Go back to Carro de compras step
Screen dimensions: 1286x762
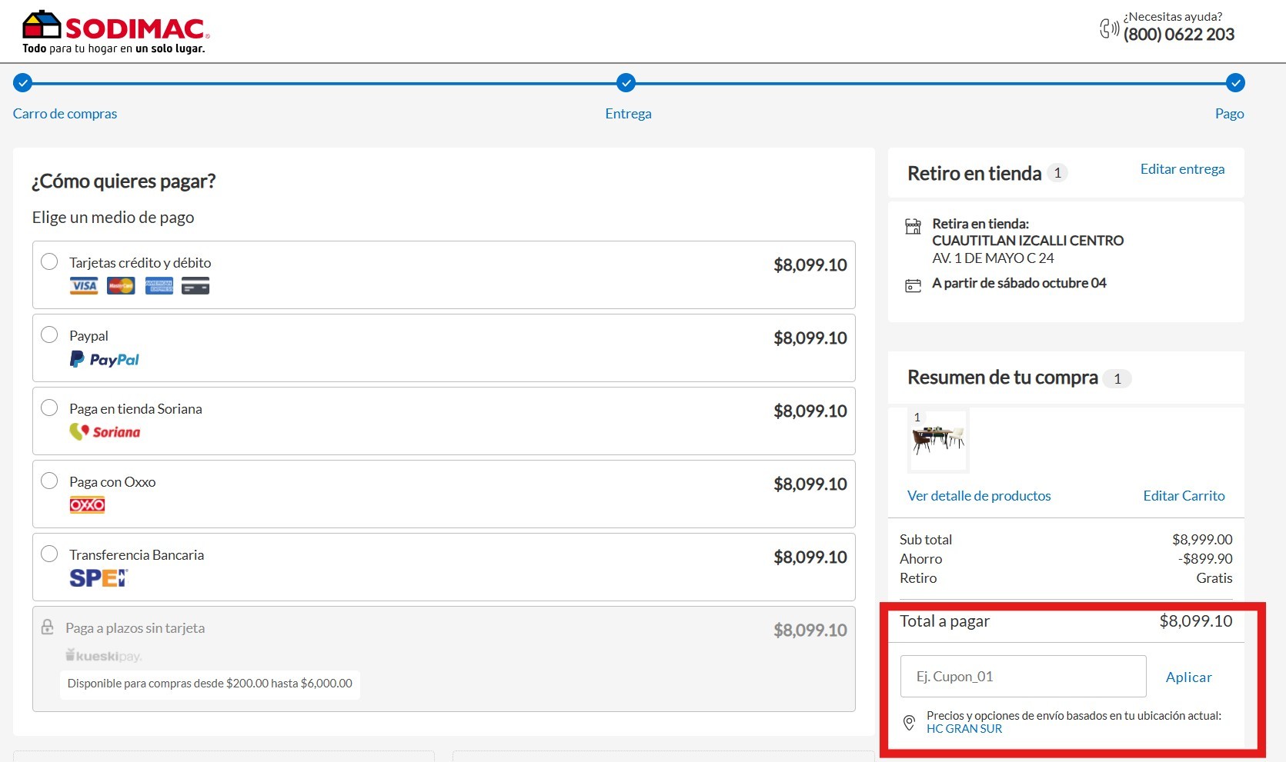(65, 114)
